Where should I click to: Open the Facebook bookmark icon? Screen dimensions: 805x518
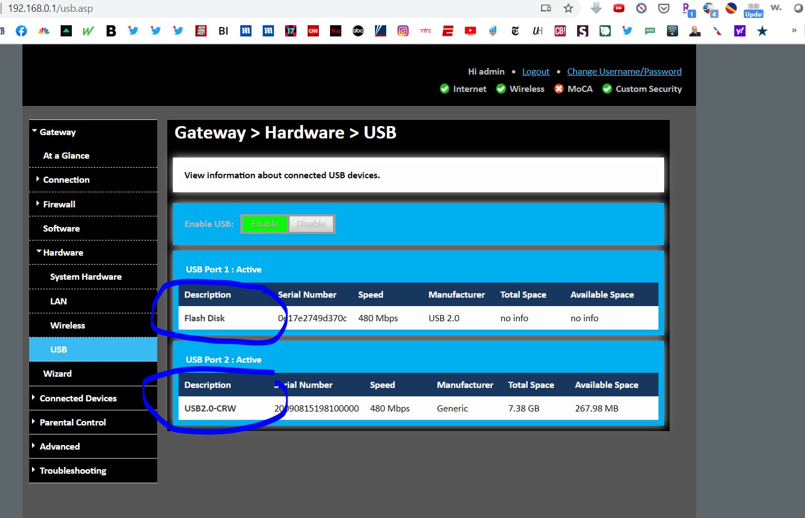point(21,31)
